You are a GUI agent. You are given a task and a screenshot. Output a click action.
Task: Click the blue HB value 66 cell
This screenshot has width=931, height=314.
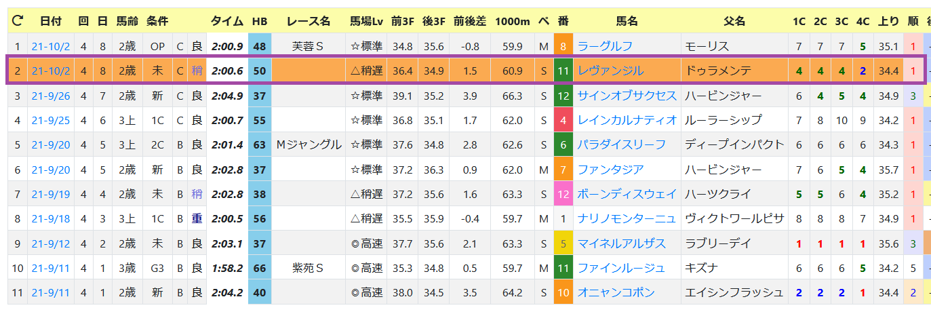[x=260, y=268]
